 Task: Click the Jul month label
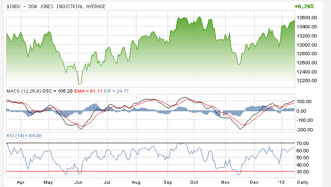107,182
